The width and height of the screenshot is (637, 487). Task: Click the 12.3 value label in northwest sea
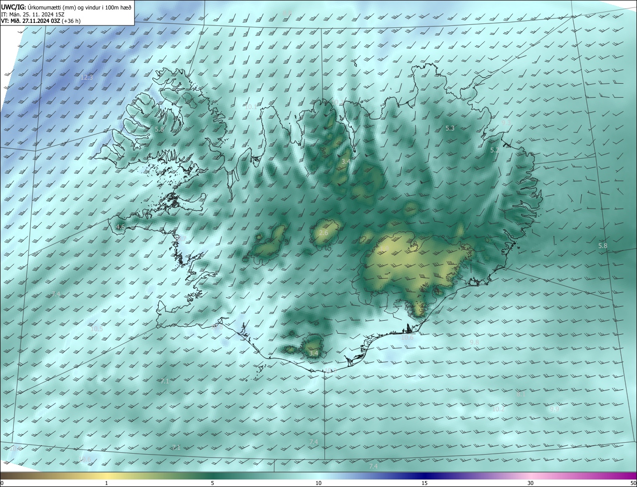(87, 78)
